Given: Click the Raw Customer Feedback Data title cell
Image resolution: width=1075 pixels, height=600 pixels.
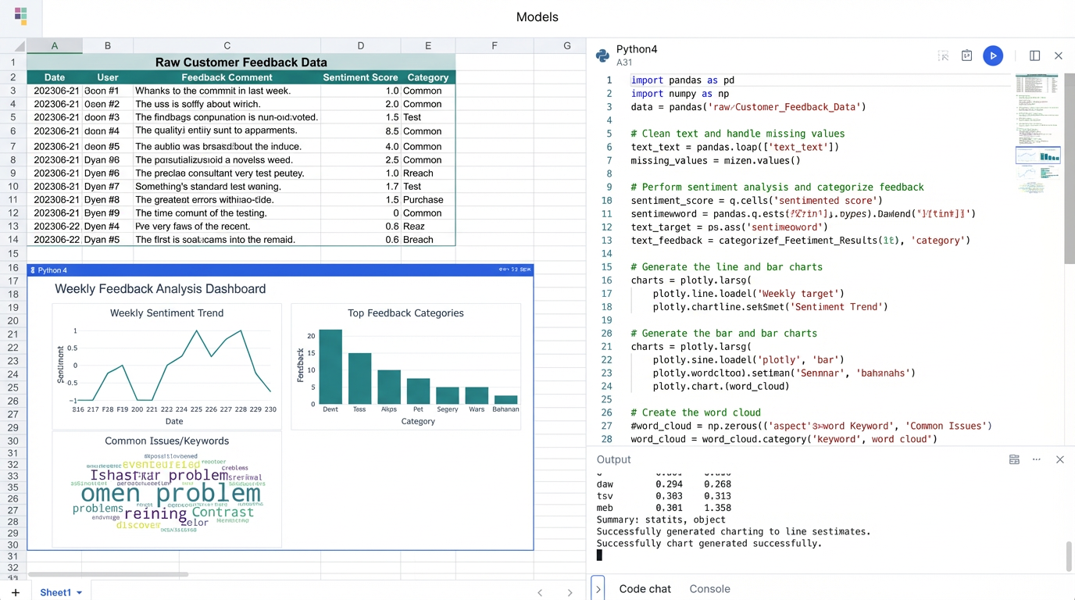Looking at the screenshot, I should 241,62.
